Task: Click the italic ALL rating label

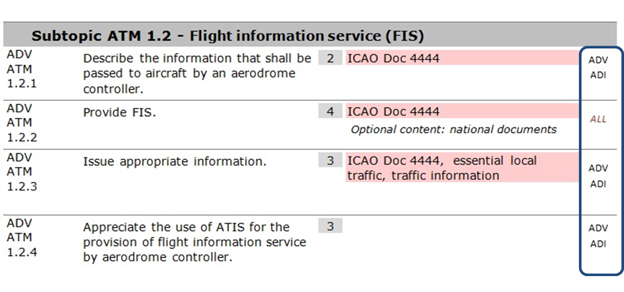Action: (x=598, y=119)
